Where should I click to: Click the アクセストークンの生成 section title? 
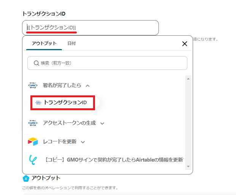click(69, 123)
